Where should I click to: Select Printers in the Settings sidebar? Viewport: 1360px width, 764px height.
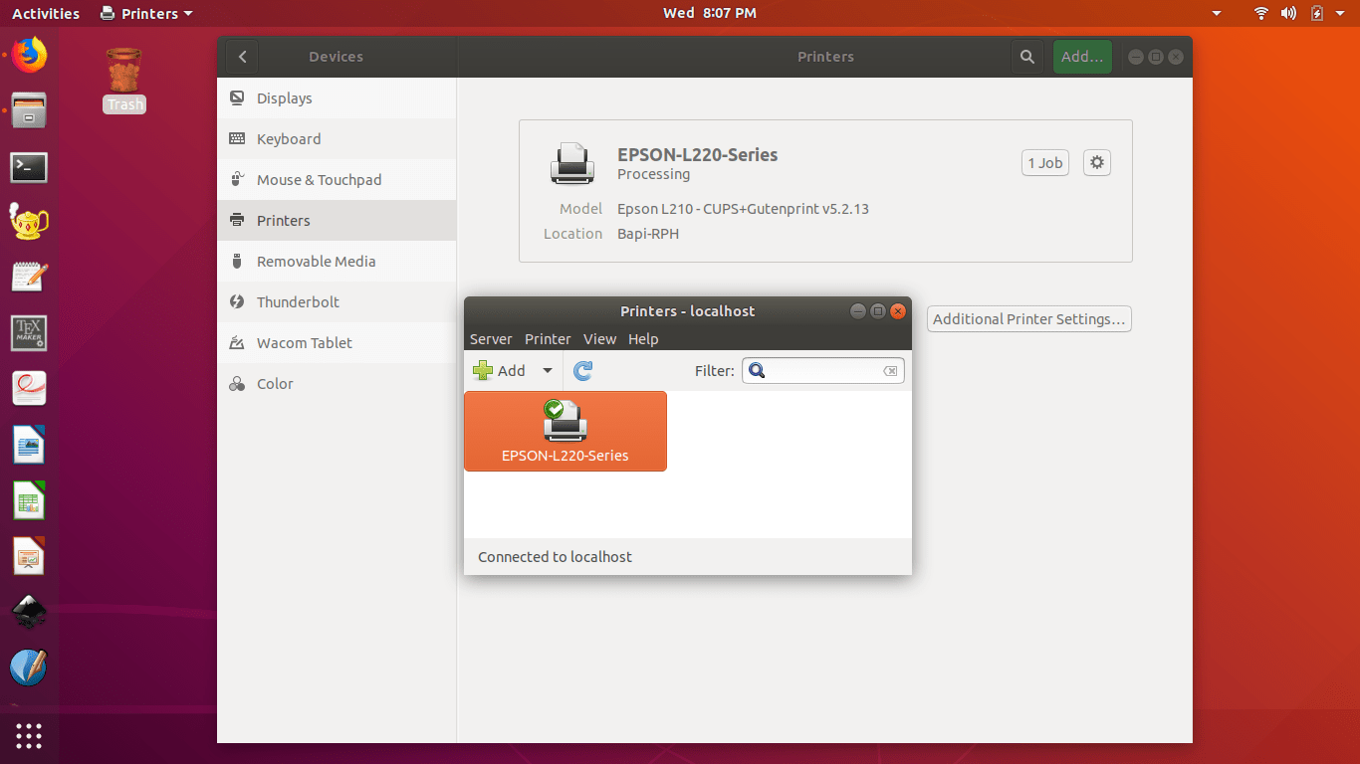tap(337, 221)
